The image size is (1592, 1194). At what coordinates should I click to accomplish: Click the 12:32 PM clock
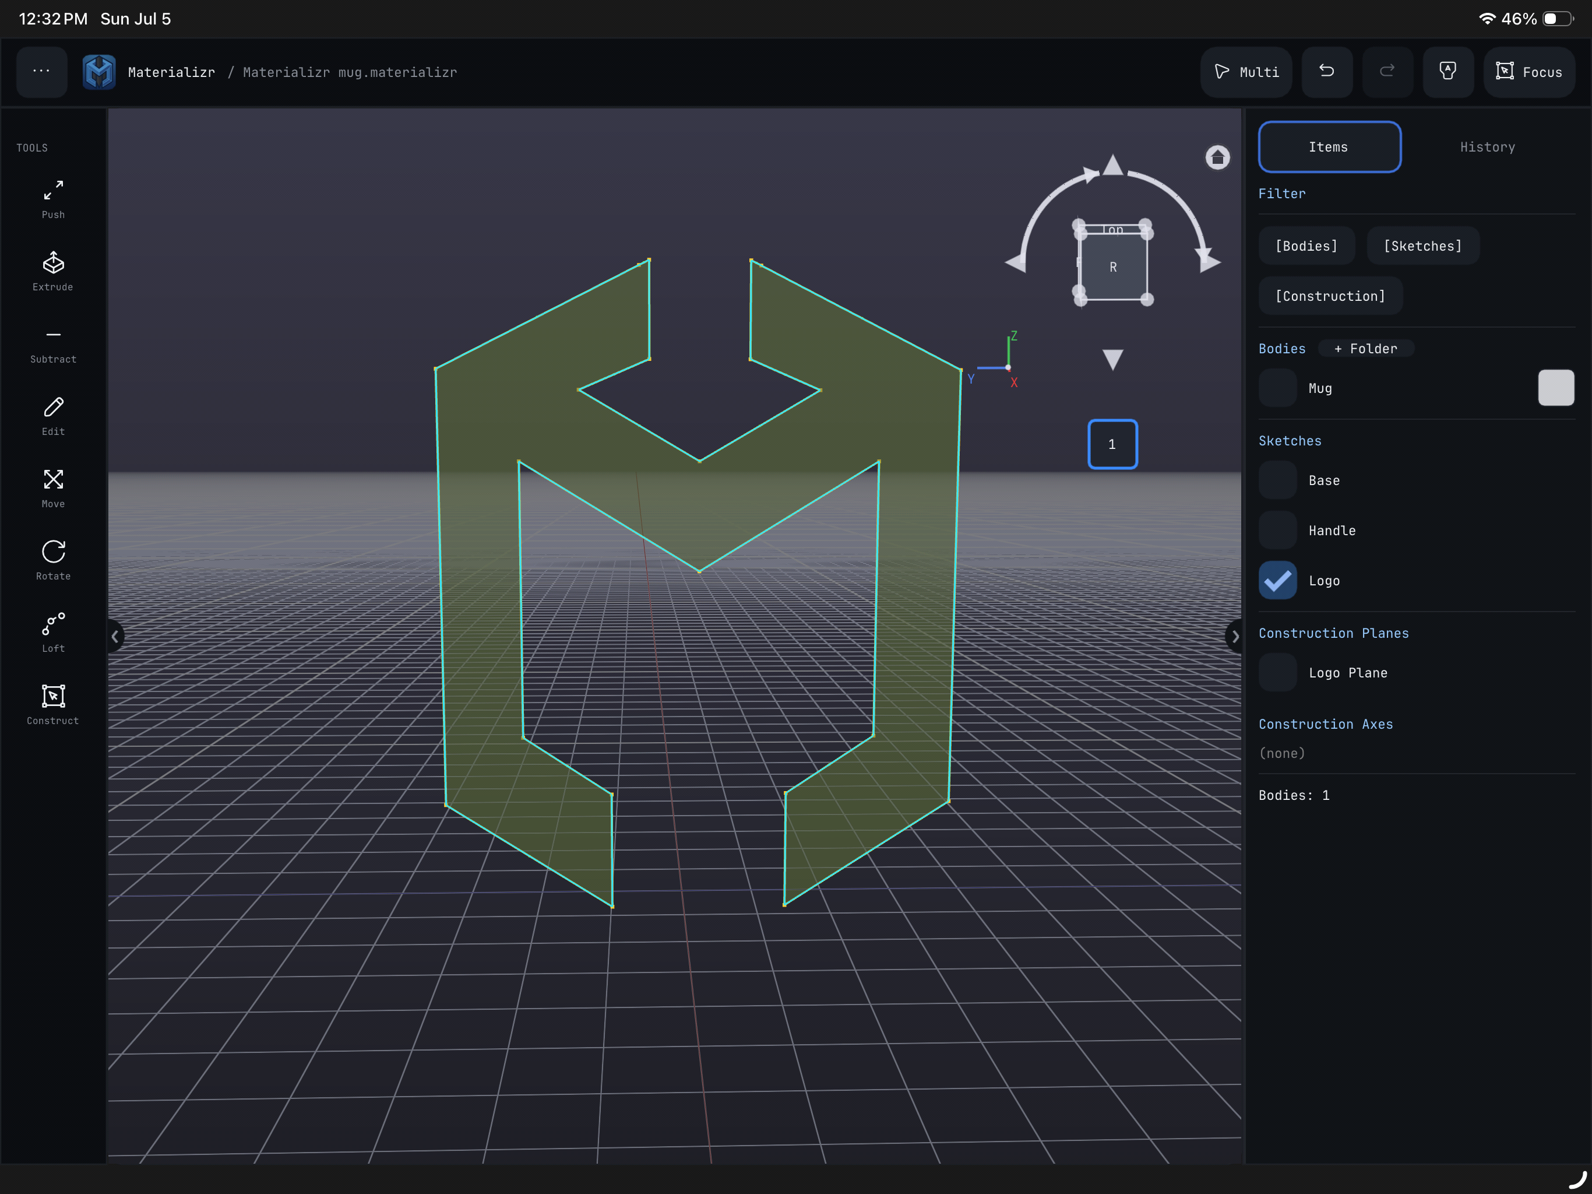(53, 19)
